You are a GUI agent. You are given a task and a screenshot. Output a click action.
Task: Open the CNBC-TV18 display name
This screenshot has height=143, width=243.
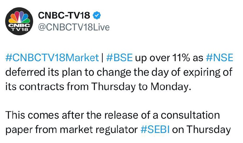click(64, 16)
